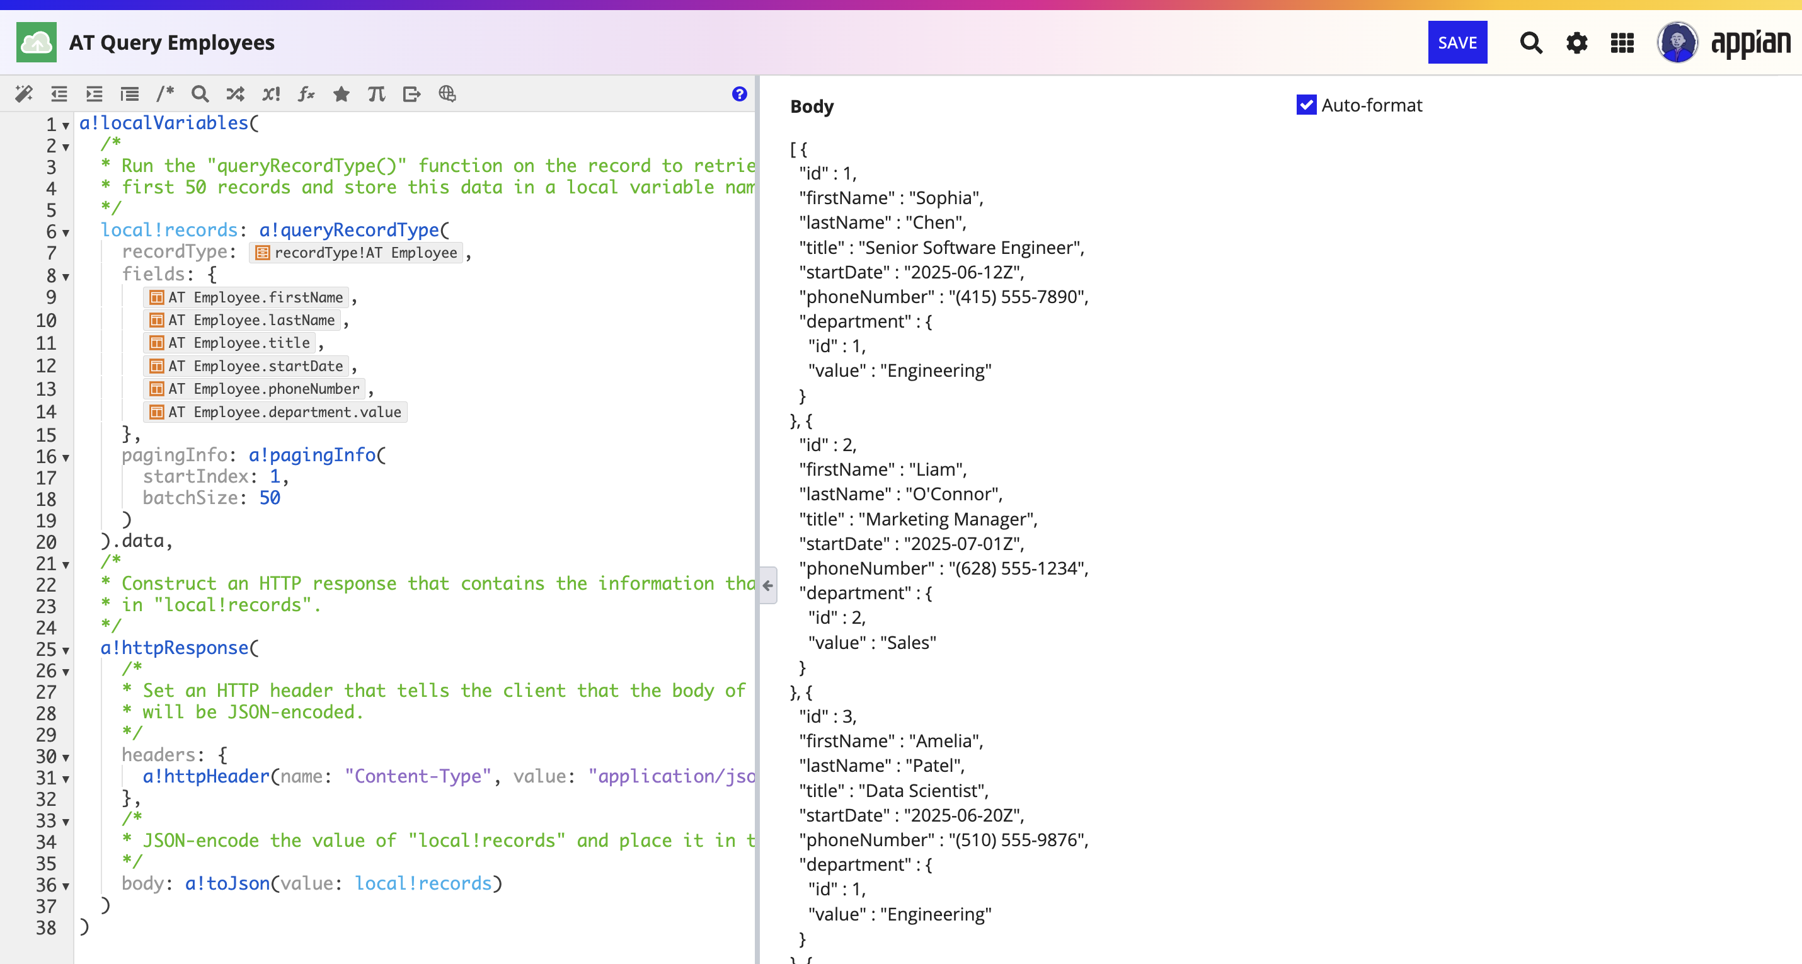
Task: Collapse the headers fold arrow at line 30
Action: click(x=66, y=757)
